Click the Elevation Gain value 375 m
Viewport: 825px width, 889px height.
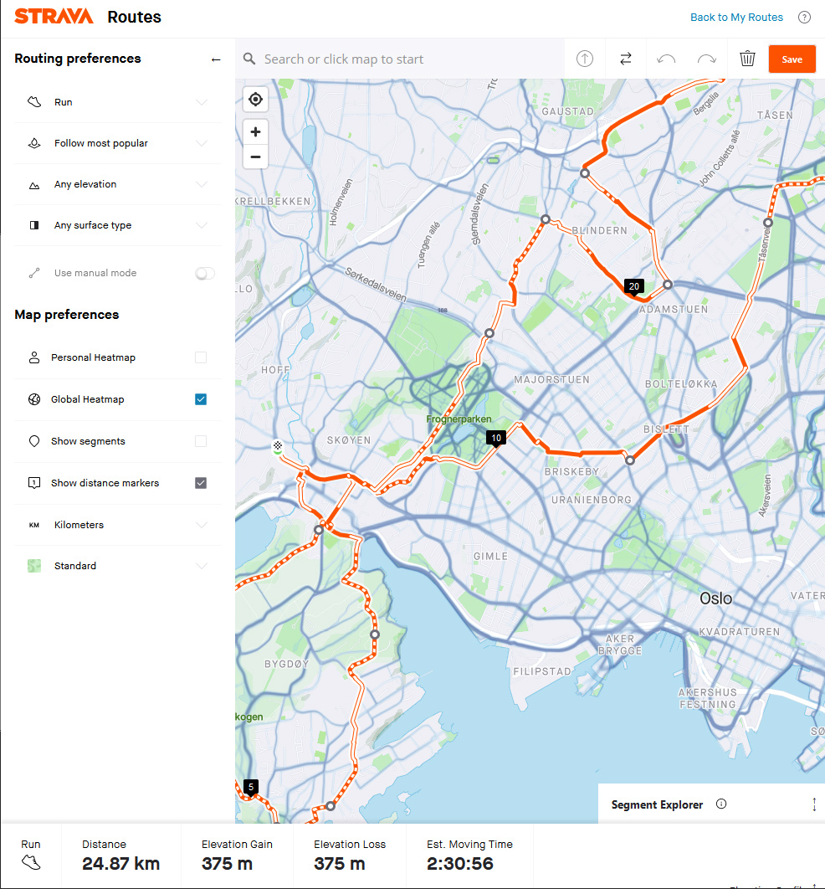coord(227,864)
